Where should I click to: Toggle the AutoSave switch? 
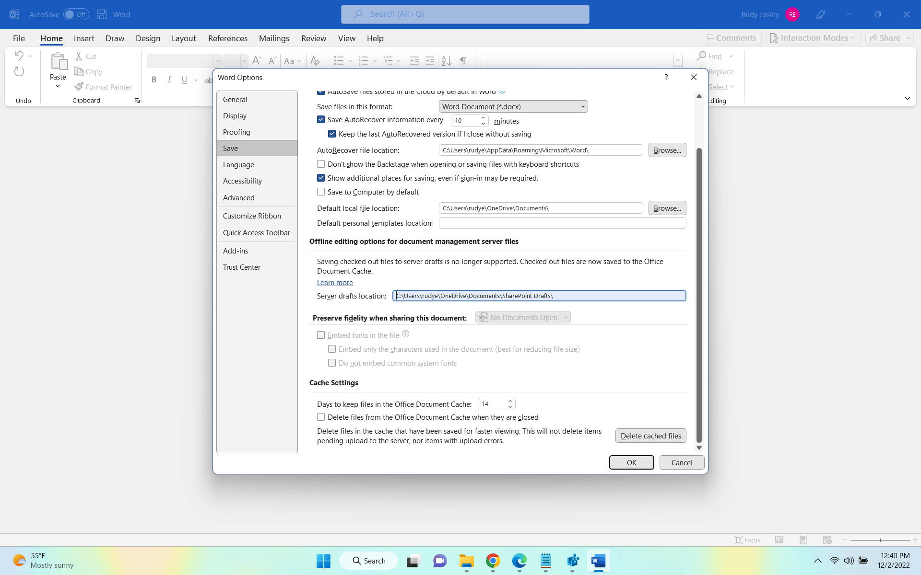(x=76, y=14)
